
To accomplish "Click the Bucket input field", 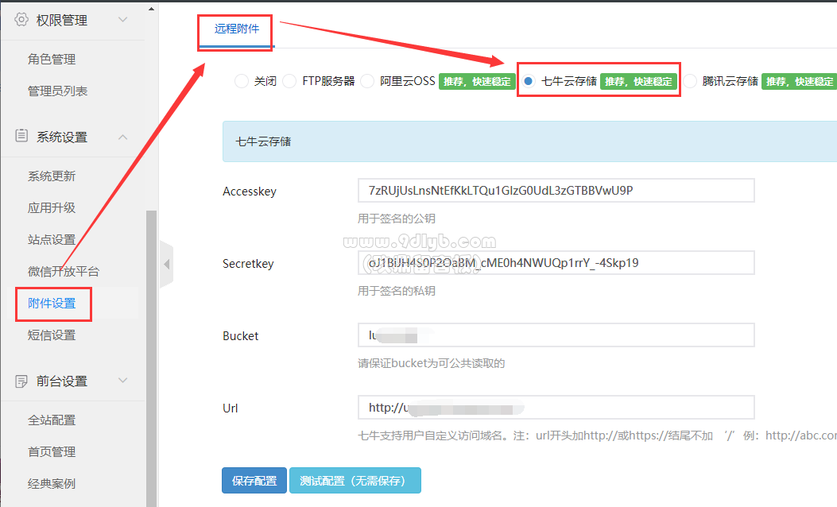I will coord(556,335).
